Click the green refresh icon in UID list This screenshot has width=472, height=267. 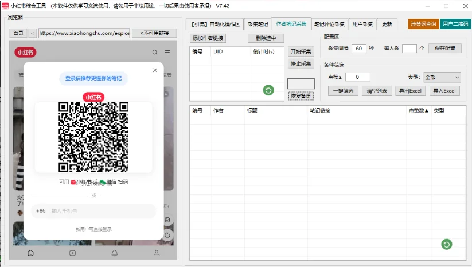pos(268,90)
